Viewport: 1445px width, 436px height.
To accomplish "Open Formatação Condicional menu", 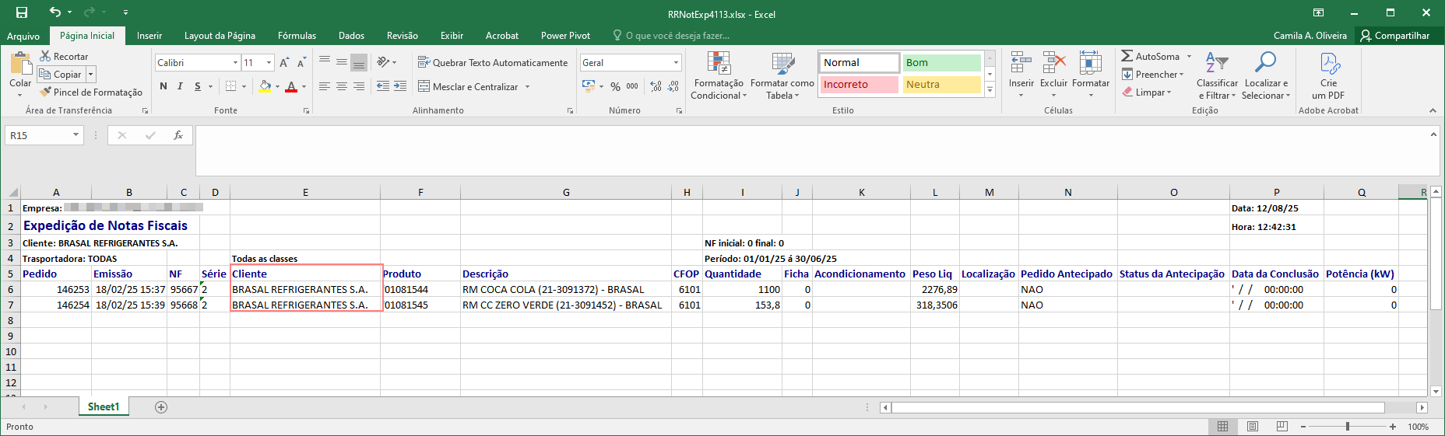I will 719,75.
